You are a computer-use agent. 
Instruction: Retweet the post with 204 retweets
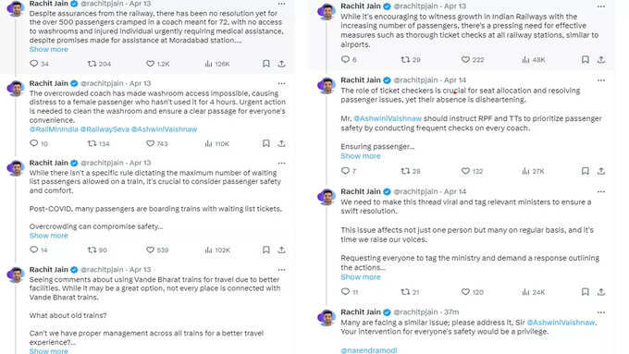[x=92, y=64]
